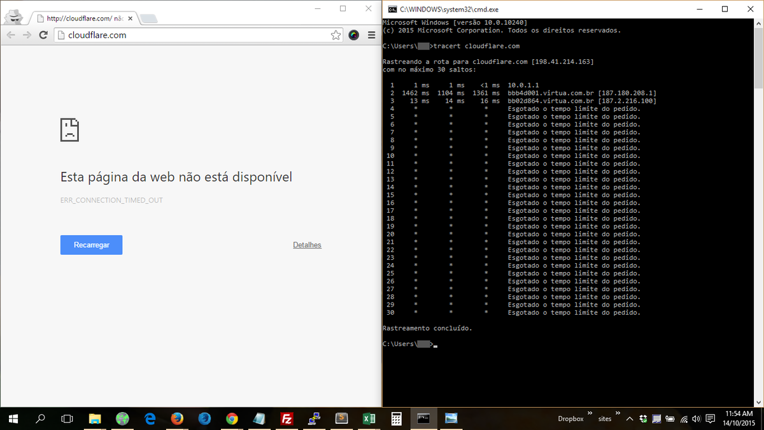Click the Chrome back arrow
Image resolution: width=764 pixels, height=430 pixels.
[11, 35]
